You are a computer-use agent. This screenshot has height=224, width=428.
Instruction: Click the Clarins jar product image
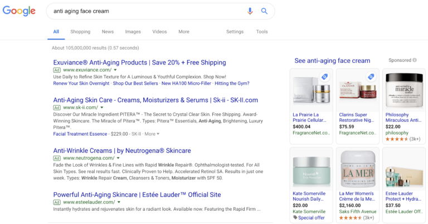pos(358,91)
